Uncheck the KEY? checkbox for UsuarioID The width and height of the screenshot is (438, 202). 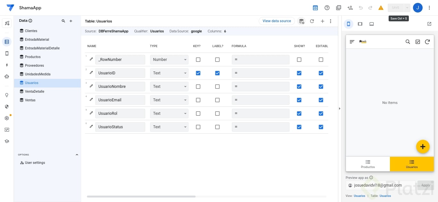pos(198,73)
